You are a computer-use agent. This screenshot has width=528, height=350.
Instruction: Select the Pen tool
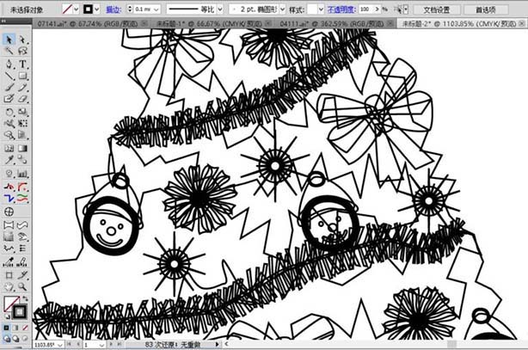click(x=9, y=64)
